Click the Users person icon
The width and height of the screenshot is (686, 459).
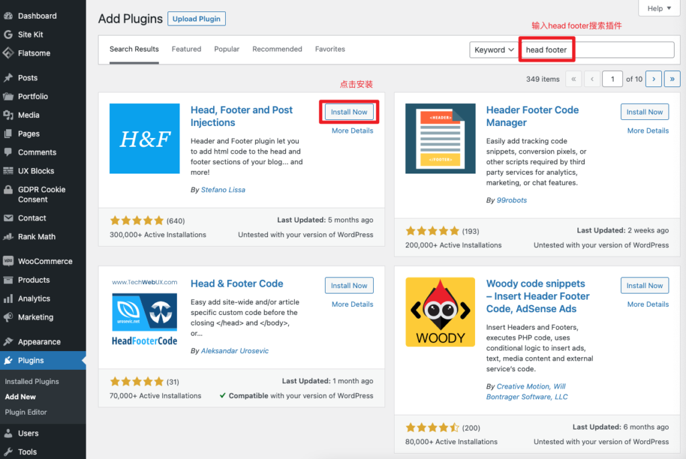pos(8,433)
